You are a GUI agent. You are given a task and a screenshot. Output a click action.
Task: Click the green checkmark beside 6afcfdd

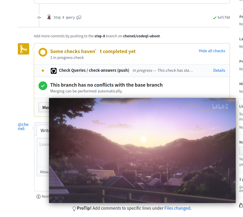(214, 18)
